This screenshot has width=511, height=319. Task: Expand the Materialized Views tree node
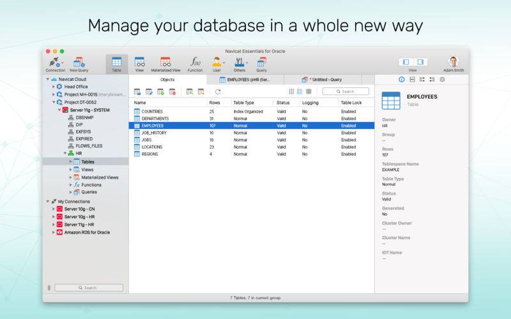71,177
